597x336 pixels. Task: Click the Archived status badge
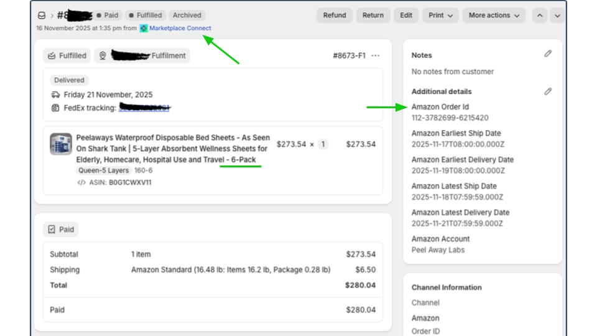tap(187, 15)
